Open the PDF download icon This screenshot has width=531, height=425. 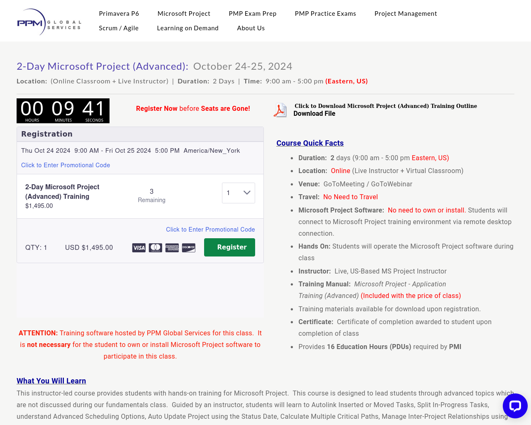(280, 110)
